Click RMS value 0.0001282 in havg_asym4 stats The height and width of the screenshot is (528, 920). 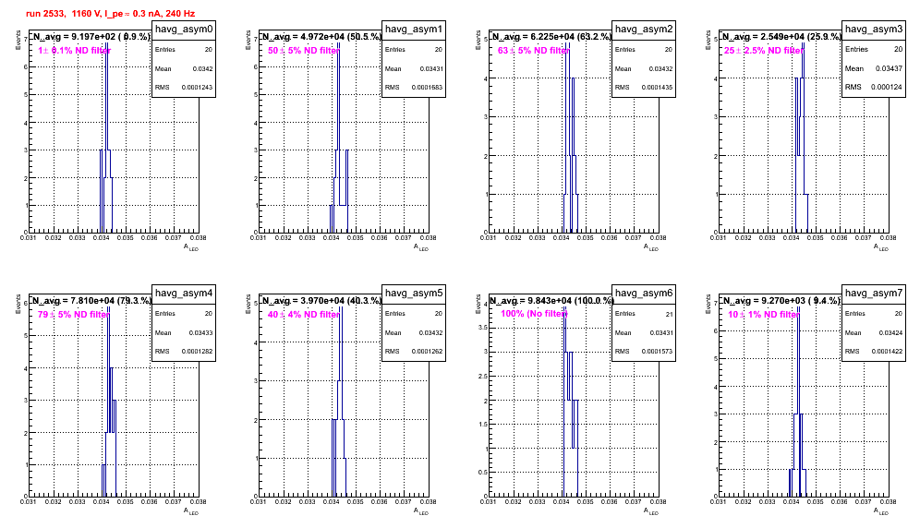[197, 352]
